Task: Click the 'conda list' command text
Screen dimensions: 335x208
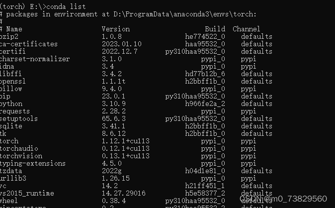Action: pyautogui.click(x=66, y=6)
